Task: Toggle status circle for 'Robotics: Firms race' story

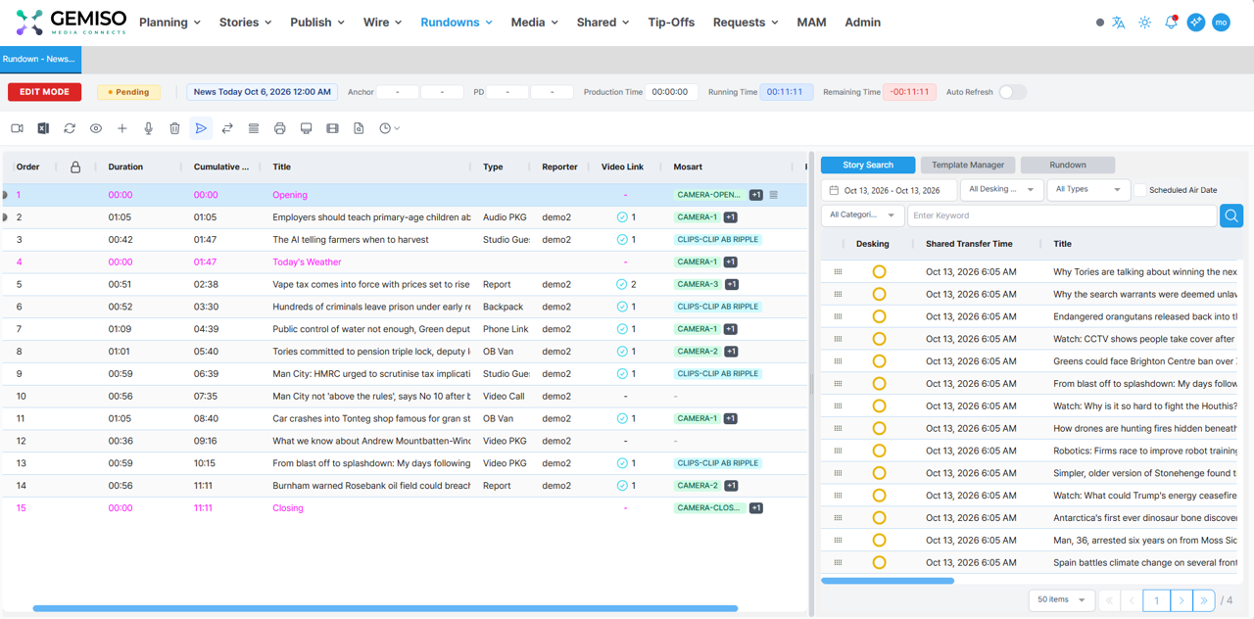Action: [879, 451]
